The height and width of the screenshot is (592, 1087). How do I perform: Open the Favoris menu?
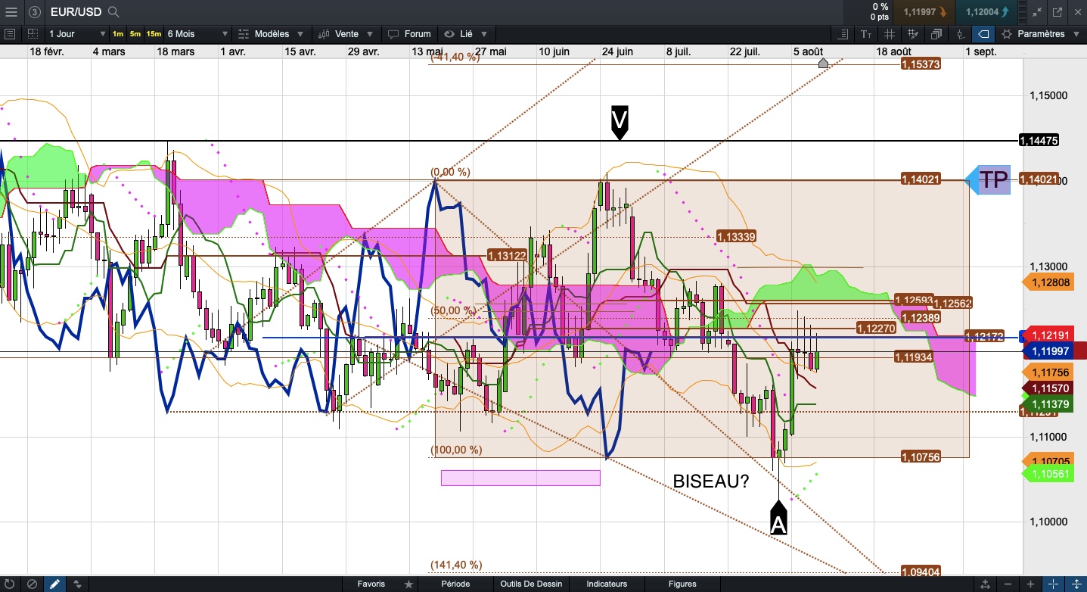(371, 584)
